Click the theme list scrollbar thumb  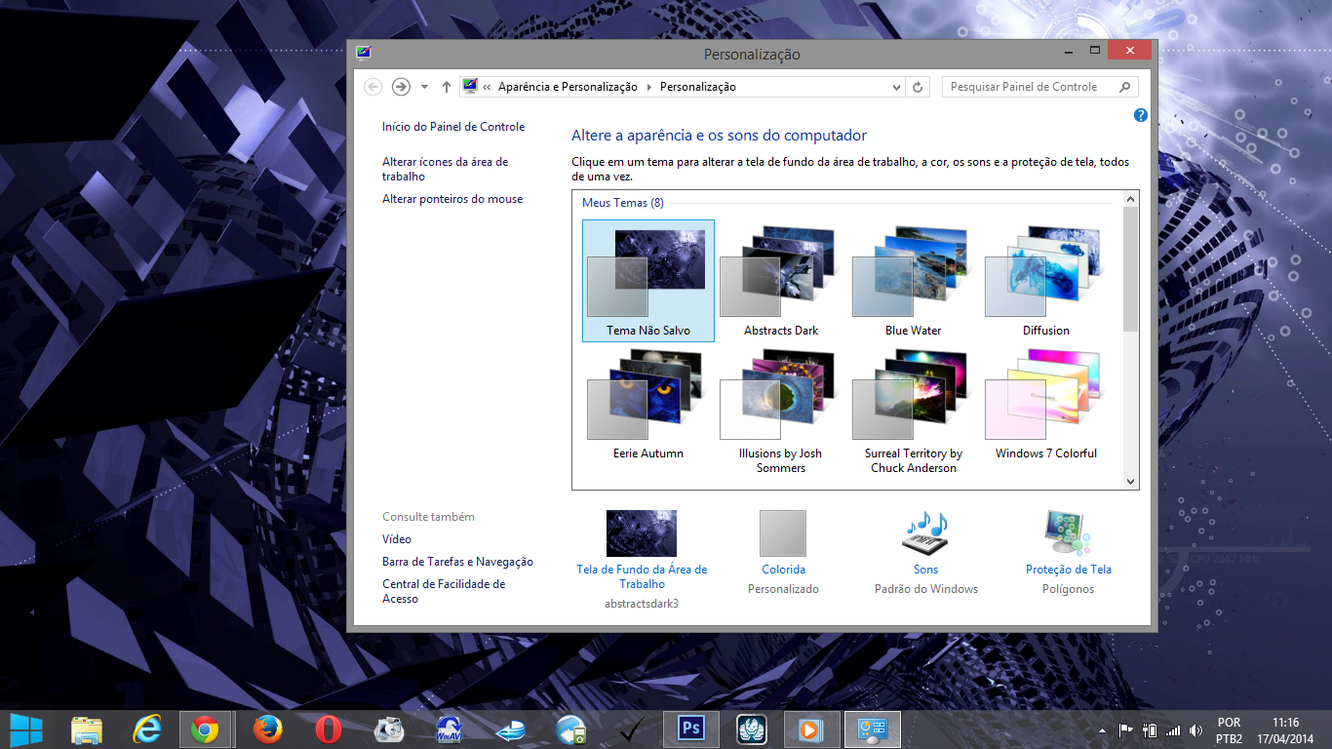tap(1131, 268)
